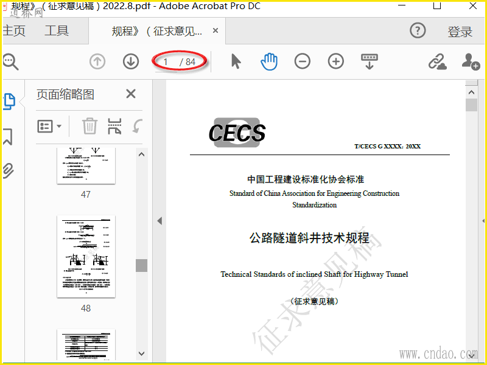Go to next page arrow
The width and height of the screenshot is (487, 365).
tap(131, 61)
